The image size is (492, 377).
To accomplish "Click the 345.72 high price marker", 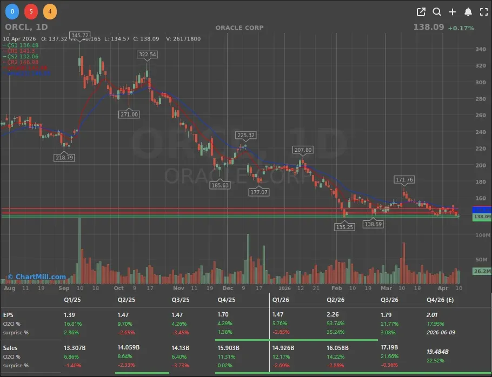I will click(x=80, y=35).
